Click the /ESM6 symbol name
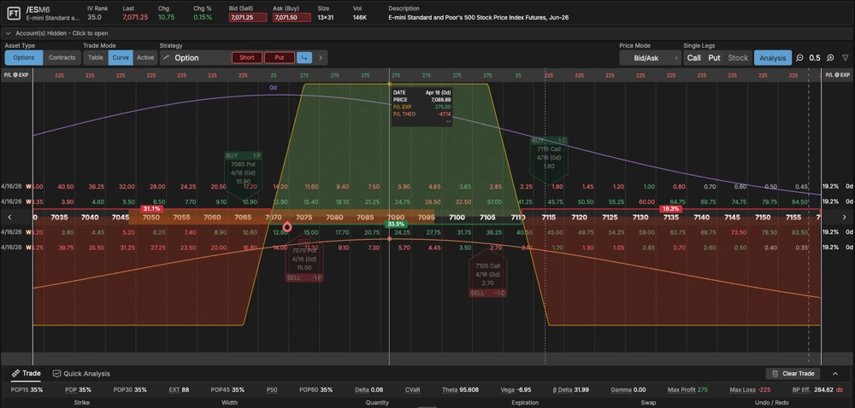Image resolution: width=855 pixels, height=408 pixels. pos(38,9)
